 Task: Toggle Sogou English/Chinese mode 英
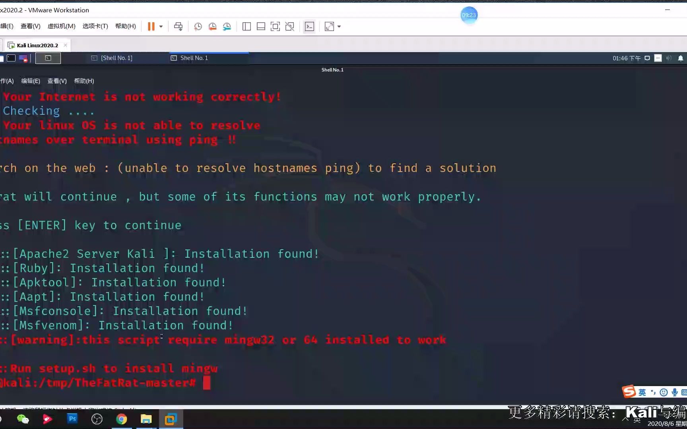pos(642,392)
